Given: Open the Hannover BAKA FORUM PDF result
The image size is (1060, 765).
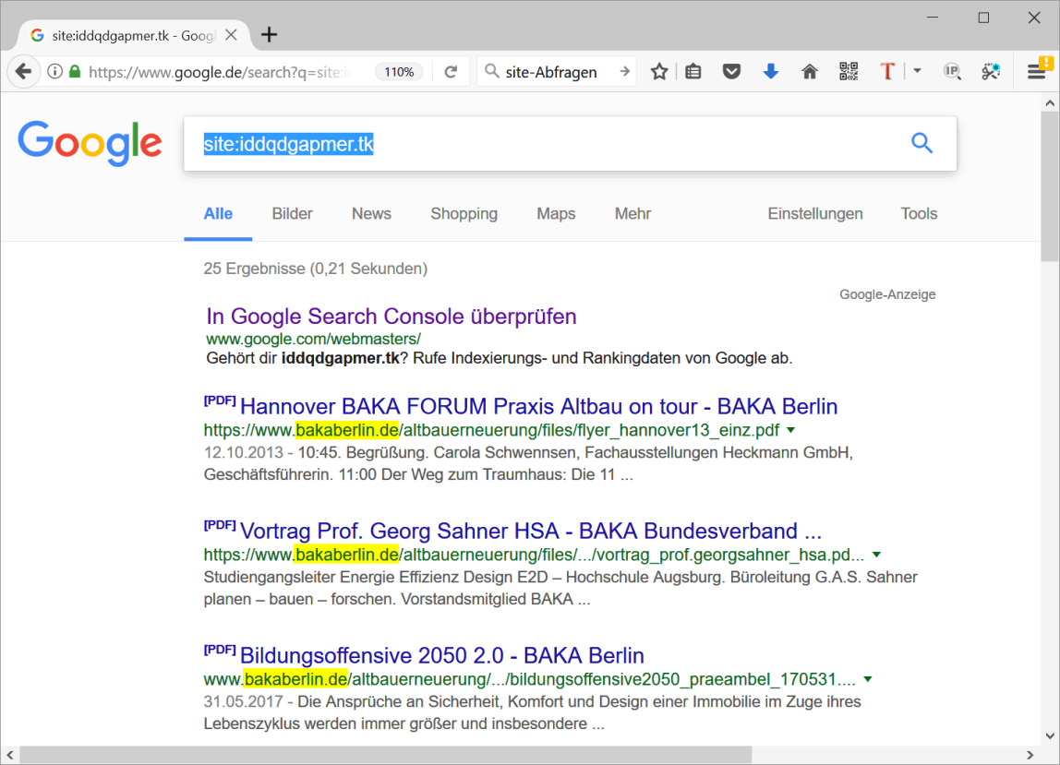Looking at the screenshot, I should pyautogui.click(x=539, y=406).
